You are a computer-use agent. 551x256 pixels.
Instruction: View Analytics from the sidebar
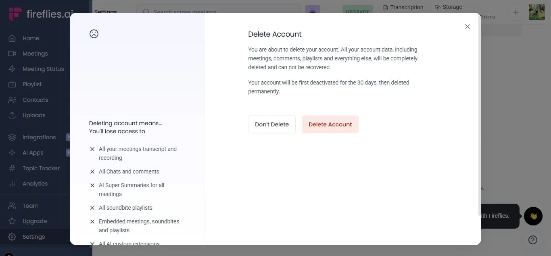tap(35, 183)
